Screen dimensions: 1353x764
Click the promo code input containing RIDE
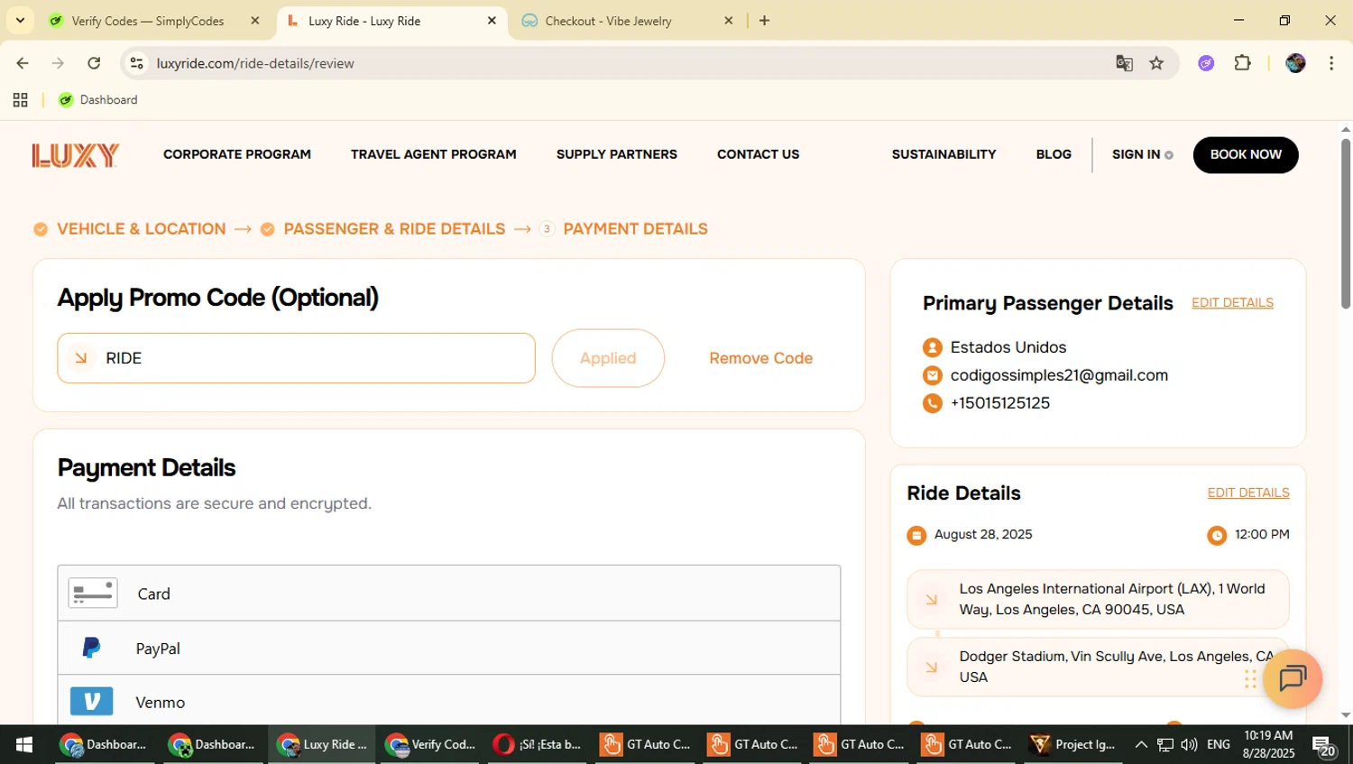296,358
